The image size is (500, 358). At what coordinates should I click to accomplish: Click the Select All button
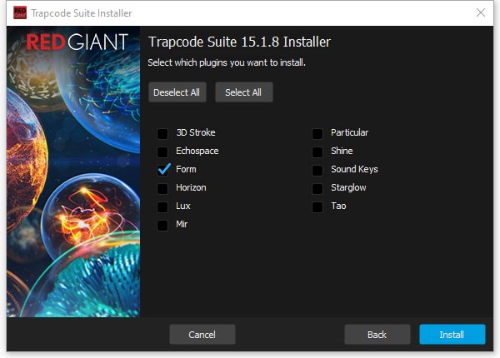[244, 92]
